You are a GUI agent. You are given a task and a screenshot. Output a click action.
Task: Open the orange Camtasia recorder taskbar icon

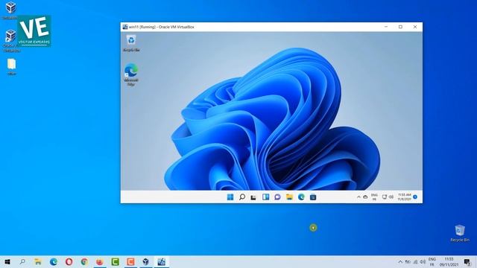click(x=130, y=261)
